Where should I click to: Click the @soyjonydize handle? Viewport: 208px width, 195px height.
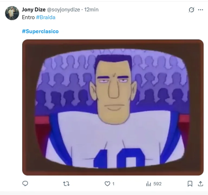[64, 10]
